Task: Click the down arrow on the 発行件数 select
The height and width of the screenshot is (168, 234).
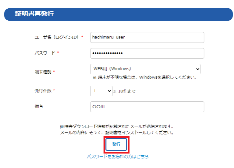Action: (109, 91)
